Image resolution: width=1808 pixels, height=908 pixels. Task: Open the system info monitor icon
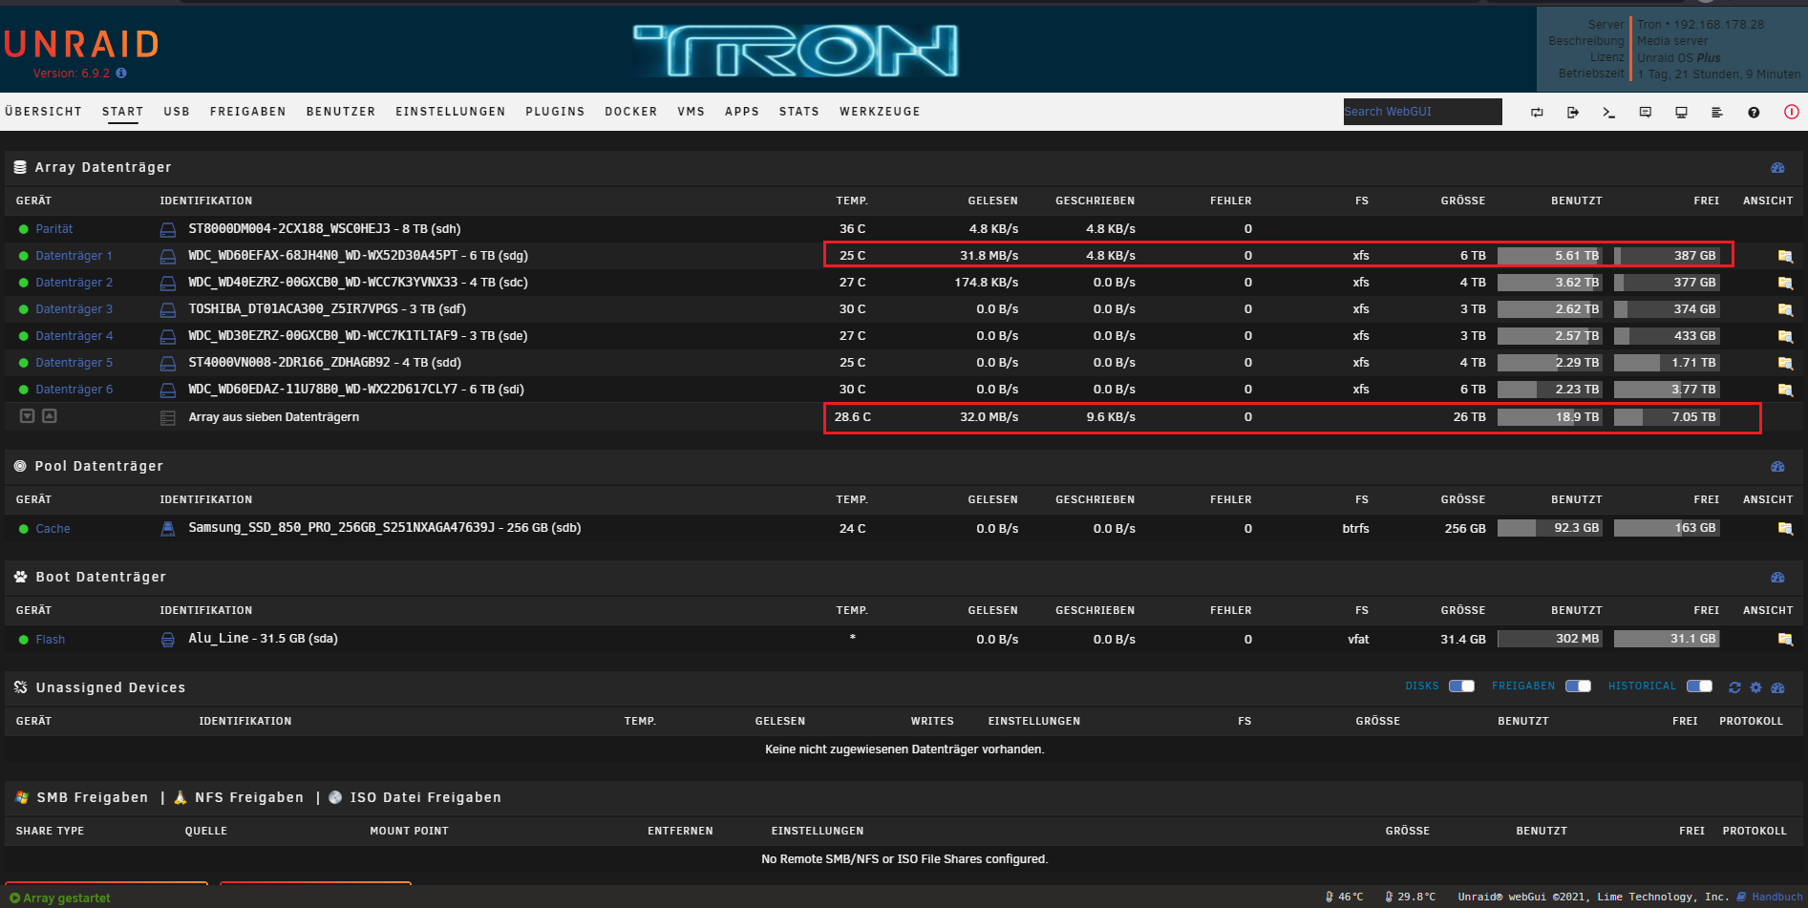(x=1681, y=113)
